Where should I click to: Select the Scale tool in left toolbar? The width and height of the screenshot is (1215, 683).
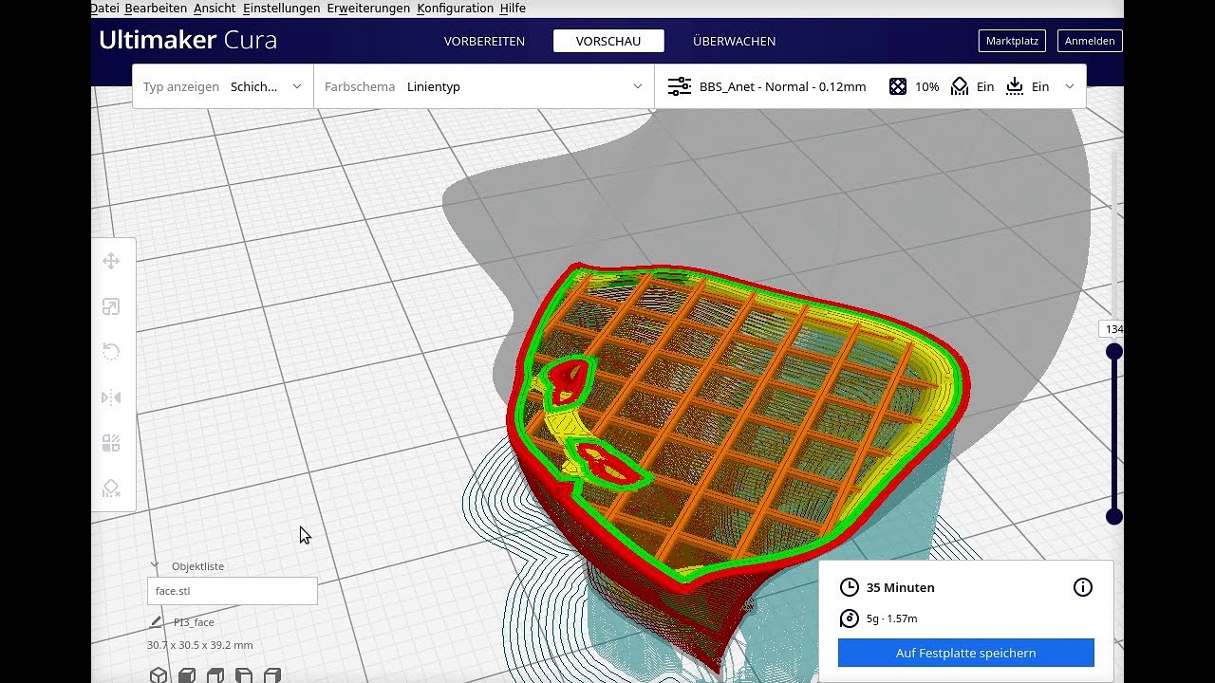click(111, 307)
